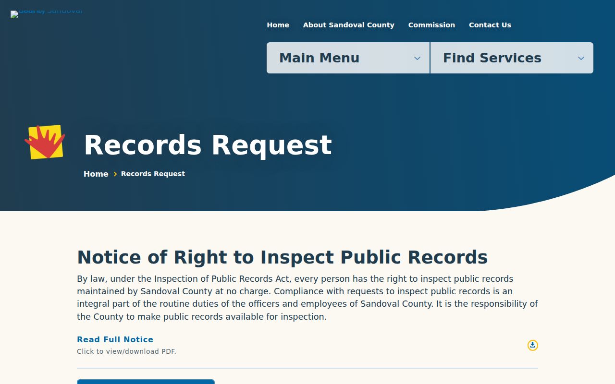Go to the Commission page

click(x=431, y=25)
